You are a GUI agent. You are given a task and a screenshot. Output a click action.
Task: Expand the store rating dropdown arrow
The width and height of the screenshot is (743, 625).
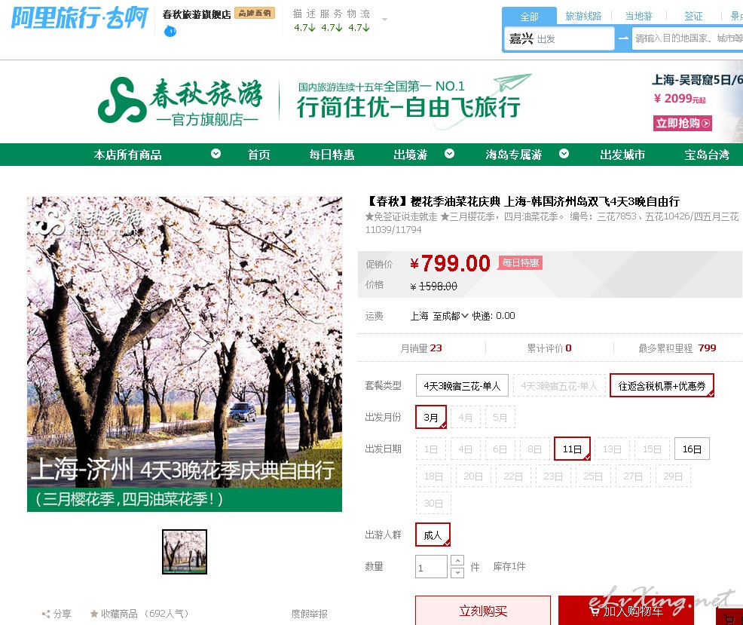(385, 20)
